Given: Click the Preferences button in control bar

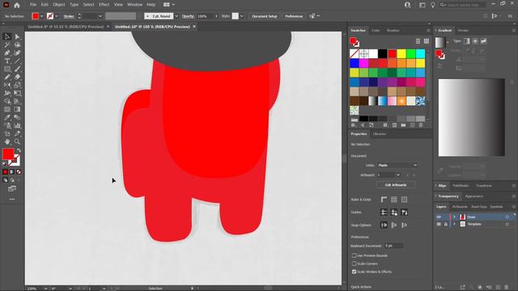Looking at the screenshot, I should click(293, 16).
